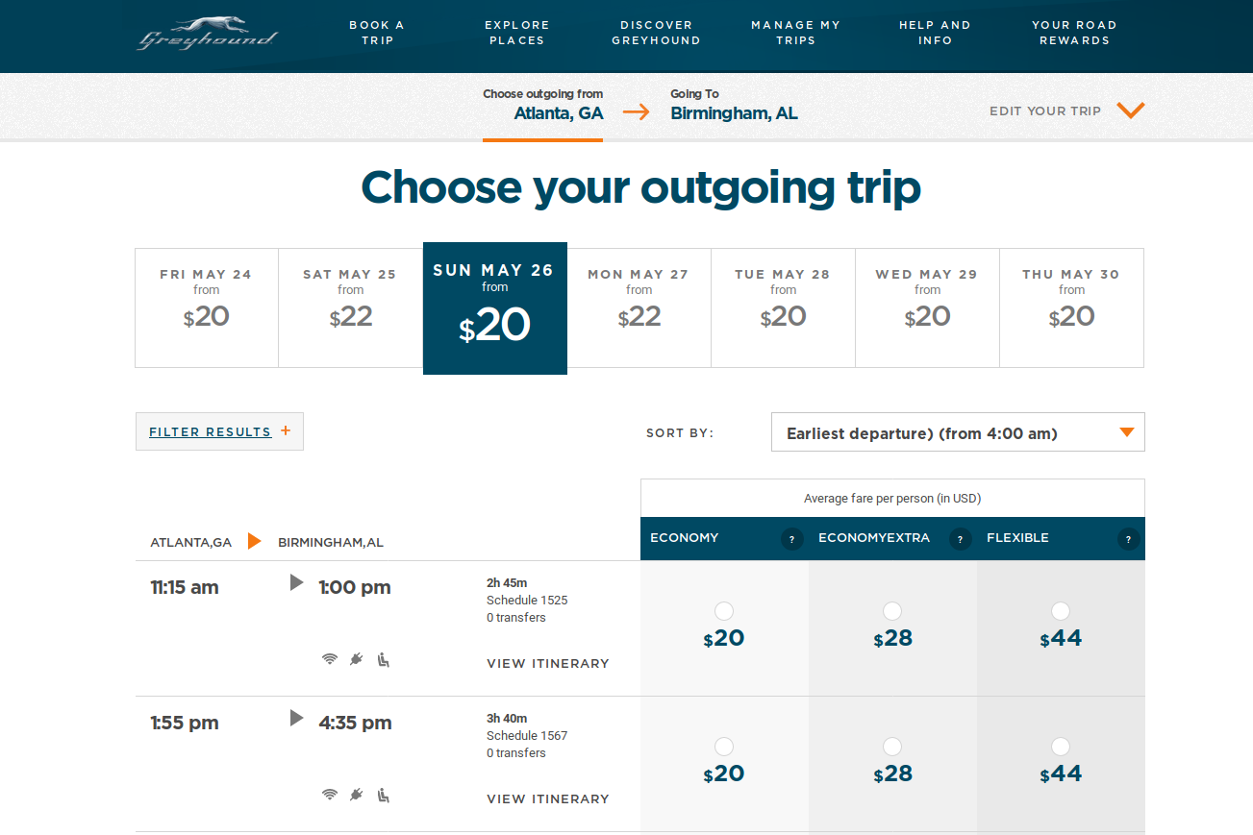Click the Greyhound logo

208,34
